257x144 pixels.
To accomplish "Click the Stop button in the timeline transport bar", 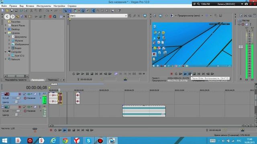I will pos(74,130).
